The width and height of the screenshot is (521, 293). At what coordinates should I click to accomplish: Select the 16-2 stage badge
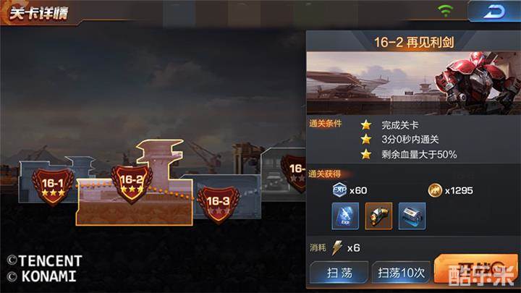(132, 183)
